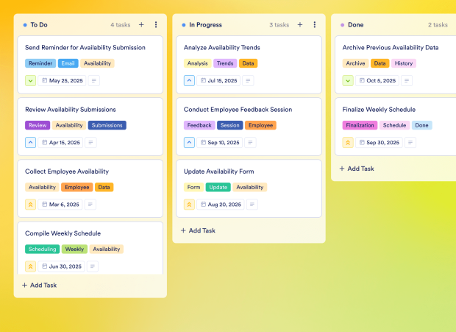The height and width of the screenshot is (332, 456).
Task: Toggle priority icon on Archive Previous Availability Data
Action: [x=348, y=81]
